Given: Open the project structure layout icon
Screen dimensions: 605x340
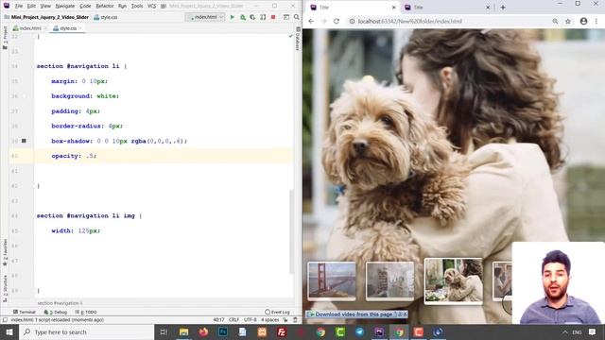Looking at the screenshot, I should coord(286,17).
